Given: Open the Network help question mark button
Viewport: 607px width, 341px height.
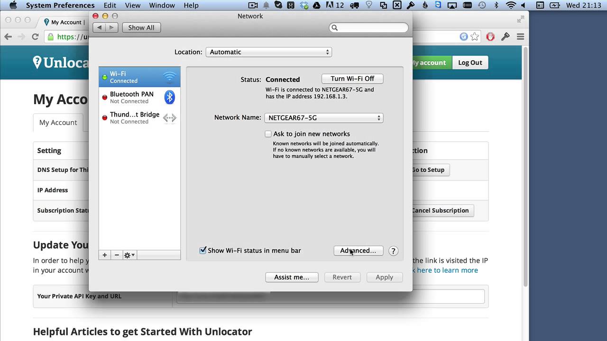Looking at the screenshot, I should (x=393, y=251).
